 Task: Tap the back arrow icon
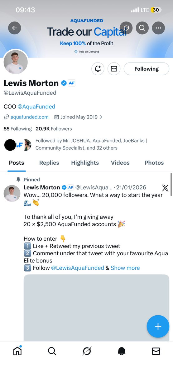coord(14,28)
